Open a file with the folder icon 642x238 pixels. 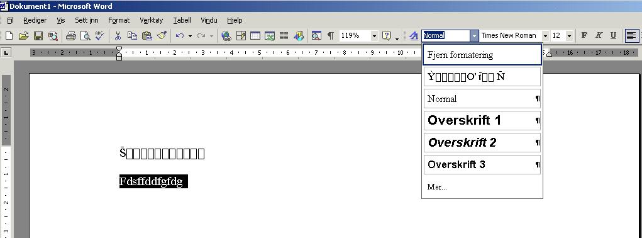tap(23, 36)
